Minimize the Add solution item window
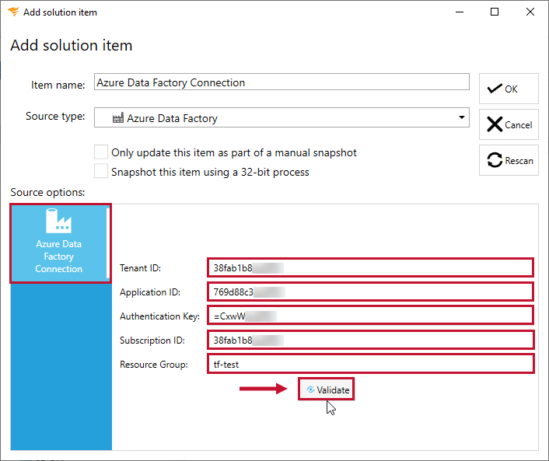Image resolution: width=549 pixels, height=461 pixels. [x=460, y=12]
